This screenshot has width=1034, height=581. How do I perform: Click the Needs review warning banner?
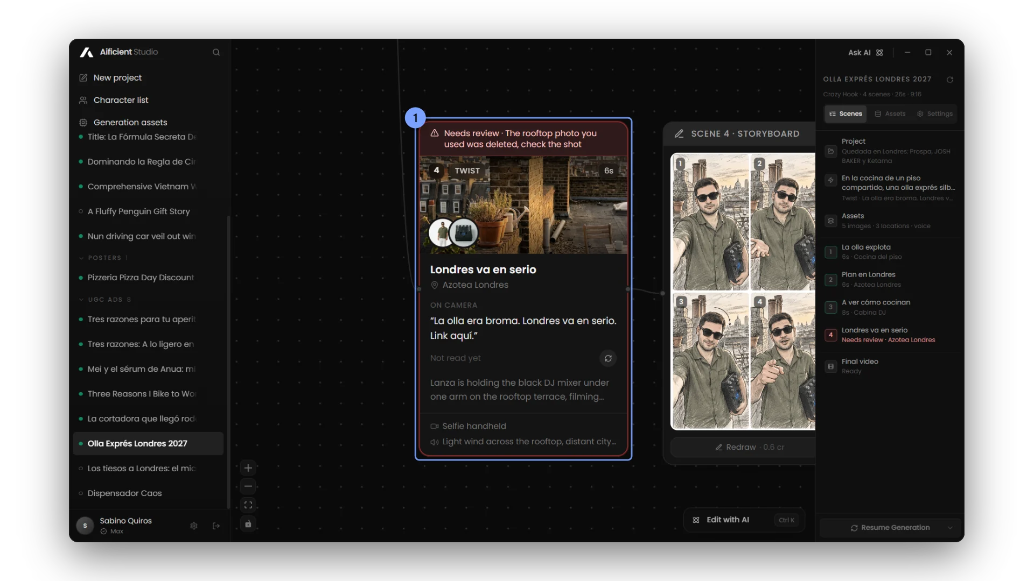click(x=523, y=139)
